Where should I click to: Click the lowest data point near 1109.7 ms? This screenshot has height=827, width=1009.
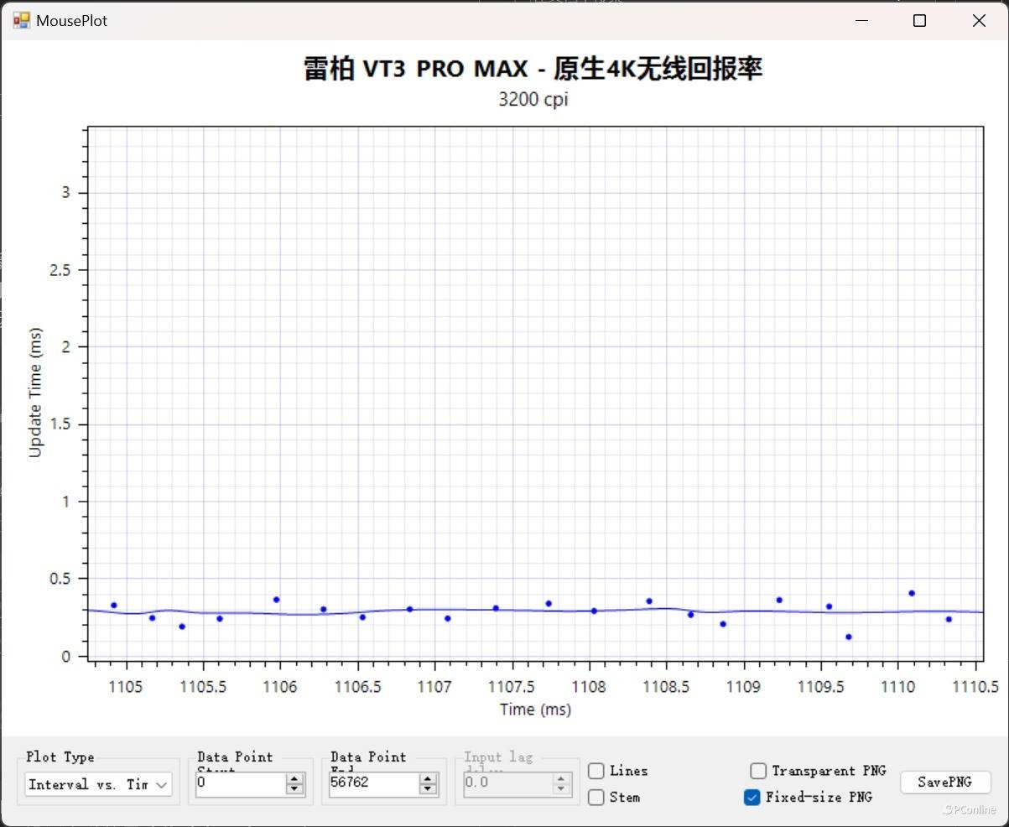point(849,637)
